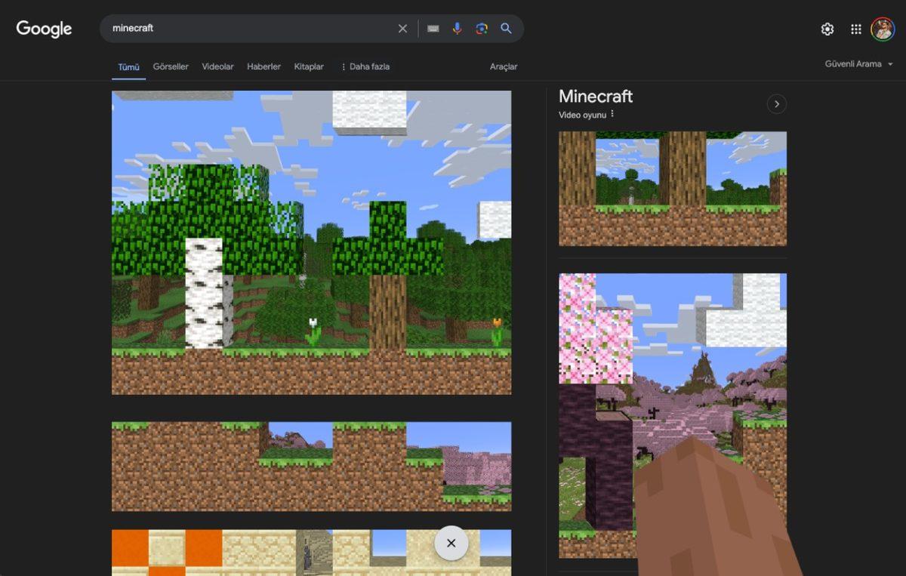
Task: Open the Google apps grid
Action: (855, 28)
